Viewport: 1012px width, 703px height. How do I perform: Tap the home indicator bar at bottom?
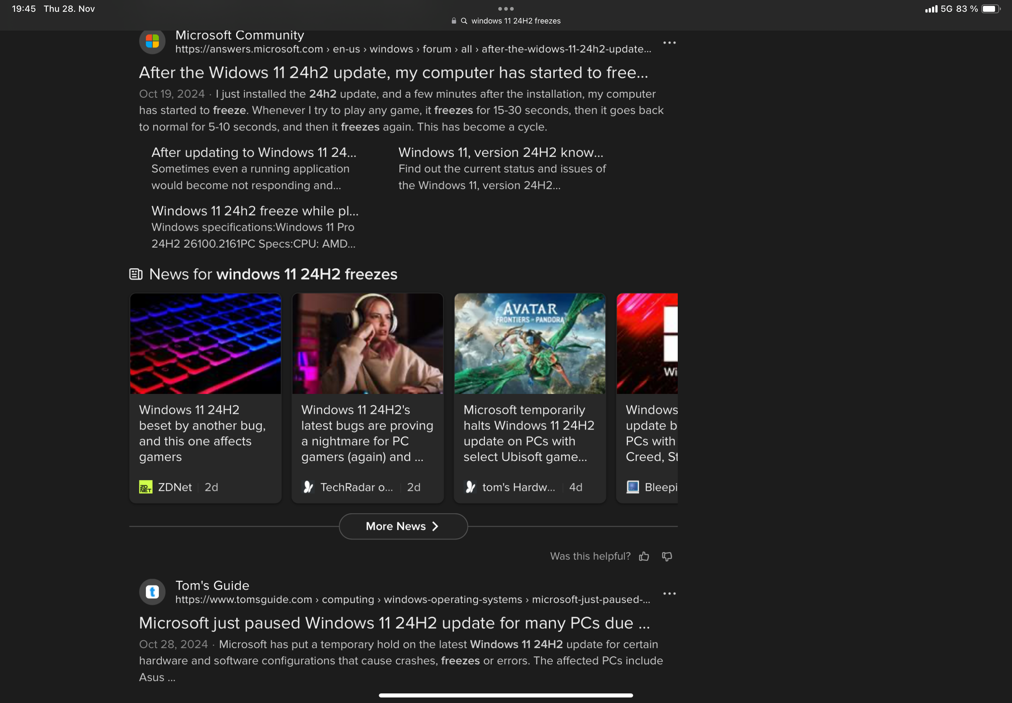(x=506, y=696)
